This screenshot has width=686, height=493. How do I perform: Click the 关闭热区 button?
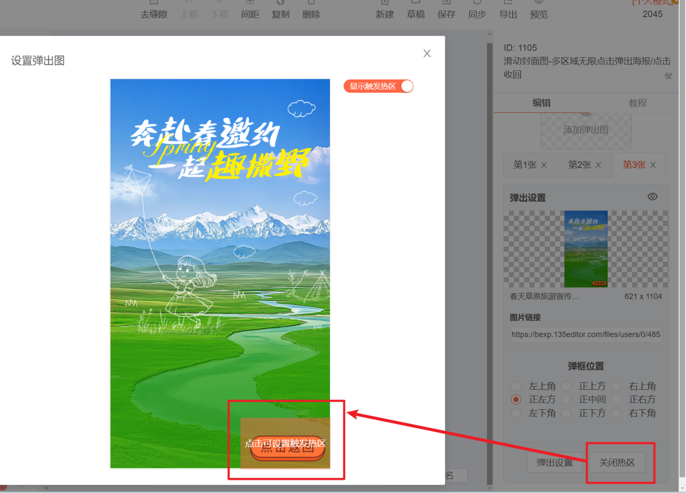(x=617, y=462)
